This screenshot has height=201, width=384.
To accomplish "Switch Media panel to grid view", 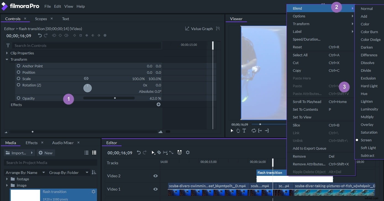I will tap(94, 152).
